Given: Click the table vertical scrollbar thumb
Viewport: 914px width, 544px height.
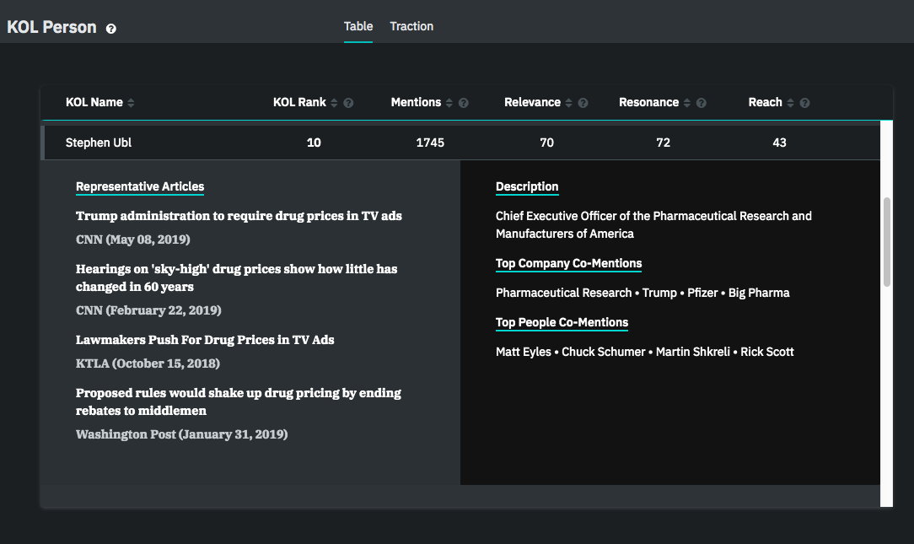Looking at the screenshot, I should (x=887, y=242).
